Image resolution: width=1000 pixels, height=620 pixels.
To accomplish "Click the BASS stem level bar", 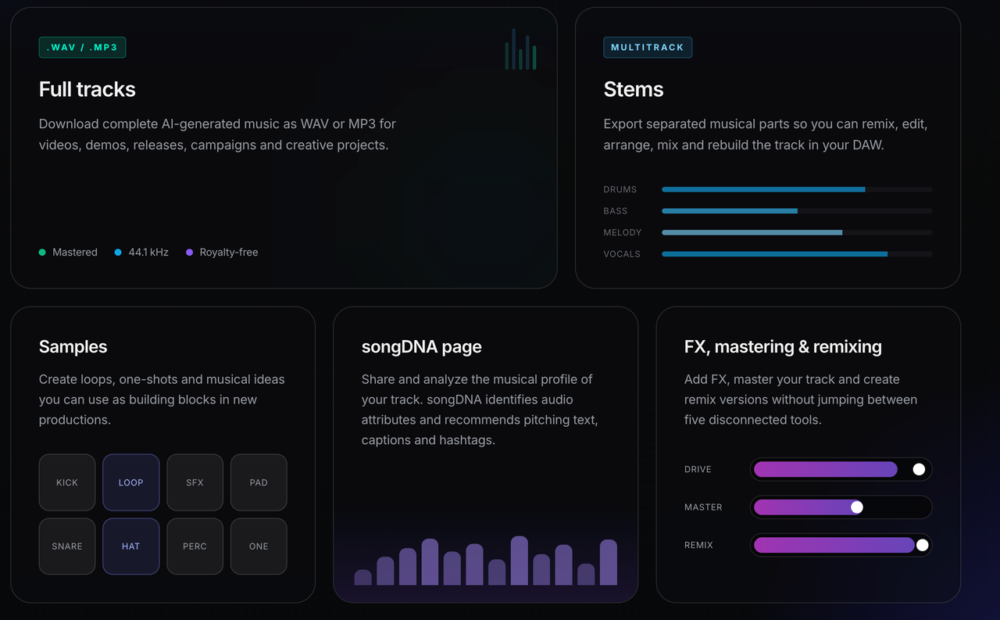I will (797, 211).
